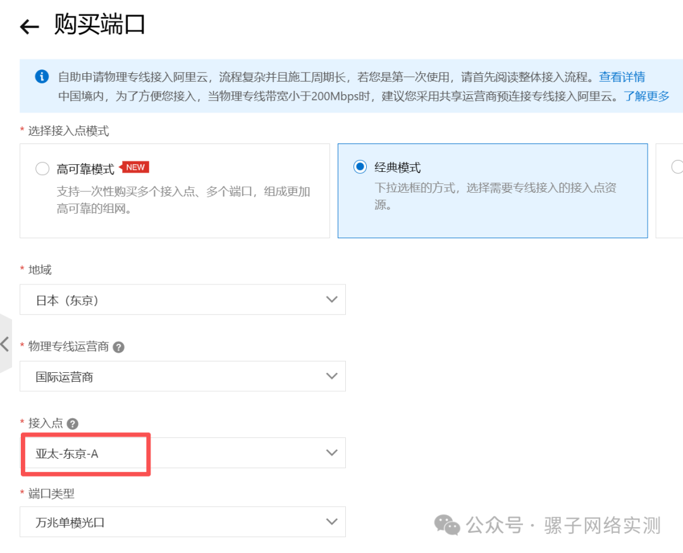Click the 了解更多 link in the banner
This screenshot has height=553, width=683.
coord(646,97)
